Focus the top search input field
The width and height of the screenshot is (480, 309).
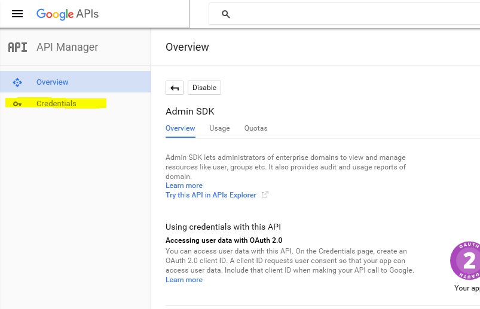[x=353, y=14]
